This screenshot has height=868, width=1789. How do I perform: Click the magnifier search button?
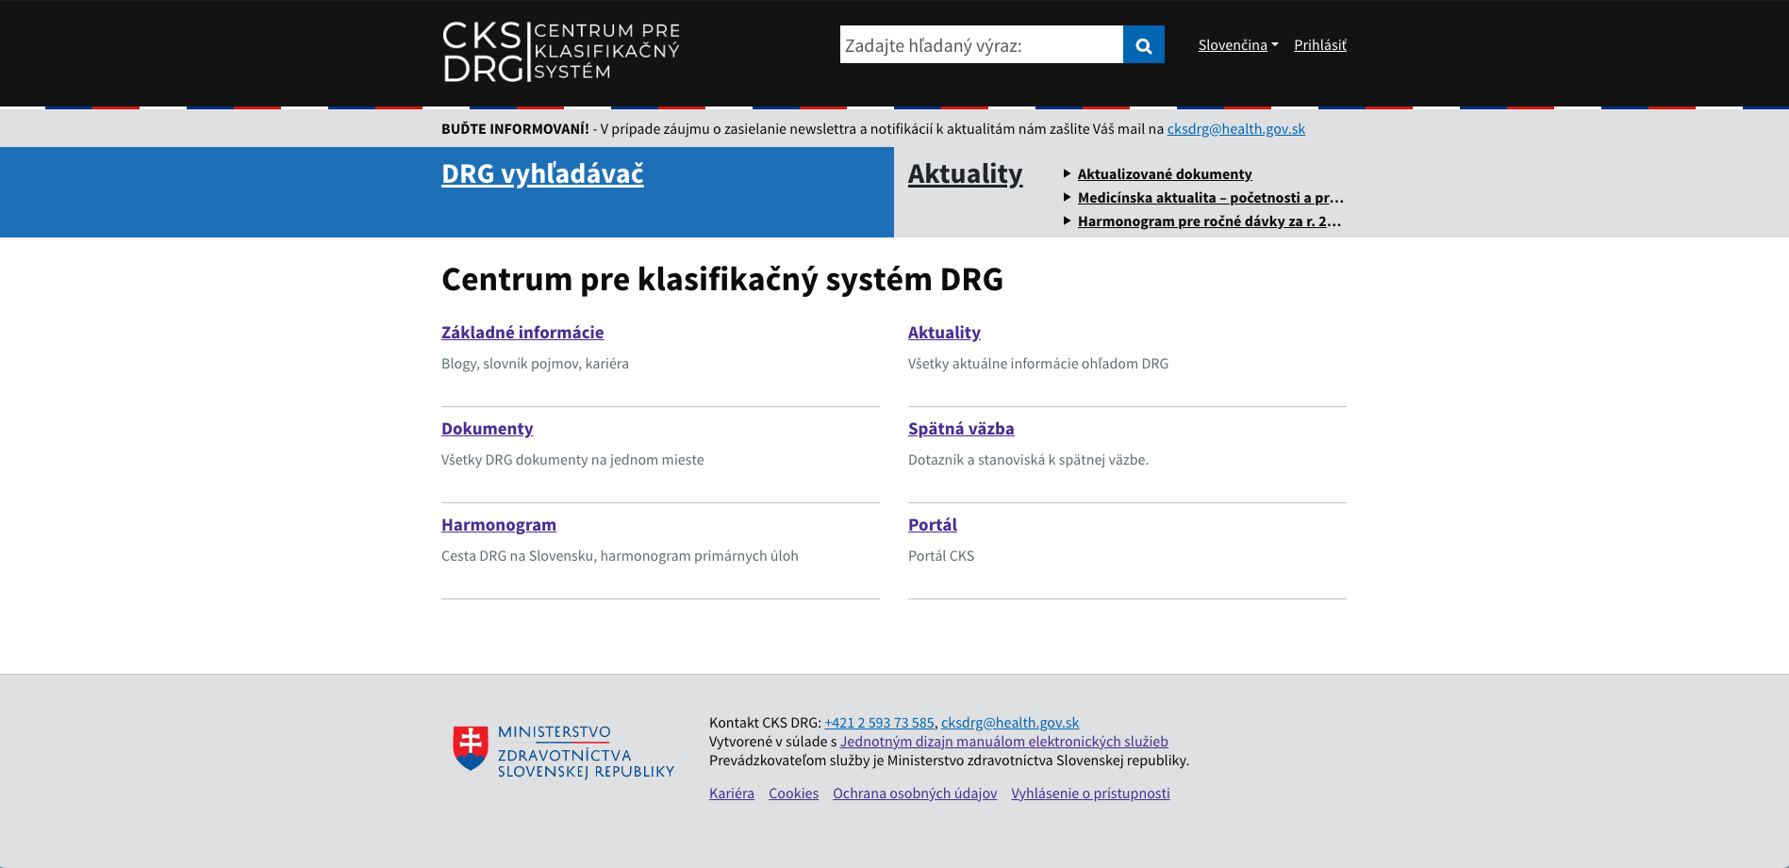[1143, 44]
